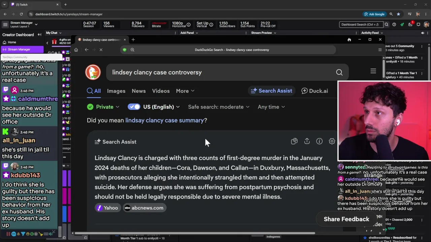431x242 pixels.
Task: Select the All search results tab
Action: 94,91
